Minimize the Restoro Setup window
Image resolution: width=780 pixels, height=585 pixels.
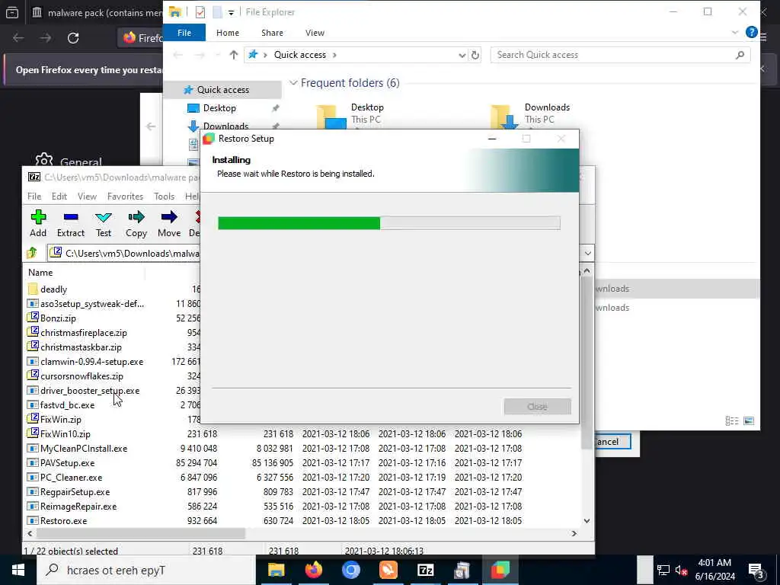492,139
